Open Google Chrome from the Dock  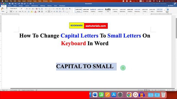tap(129, 95)
